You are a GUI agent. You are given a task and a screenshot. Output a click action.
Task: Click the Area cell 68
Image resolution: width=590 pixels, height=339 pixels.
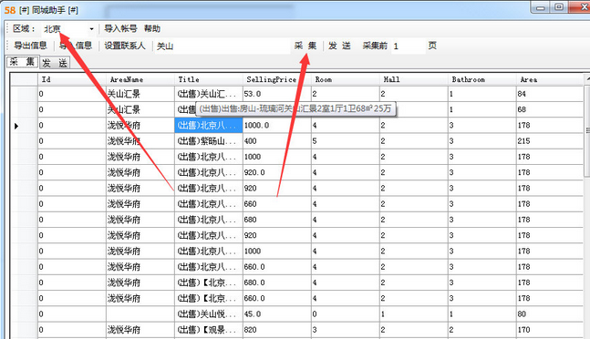pyautogui.click(x=550, y=109)
